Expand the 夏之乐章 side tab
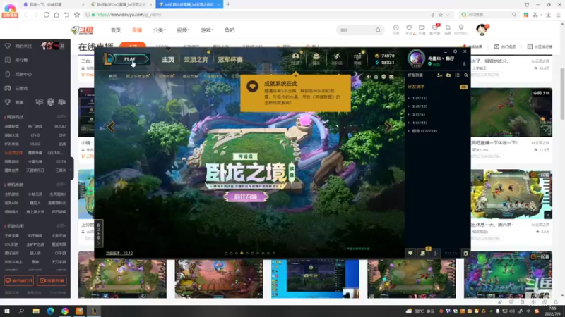The width and height of the screenshot is (565, 317). pos(98,234)
